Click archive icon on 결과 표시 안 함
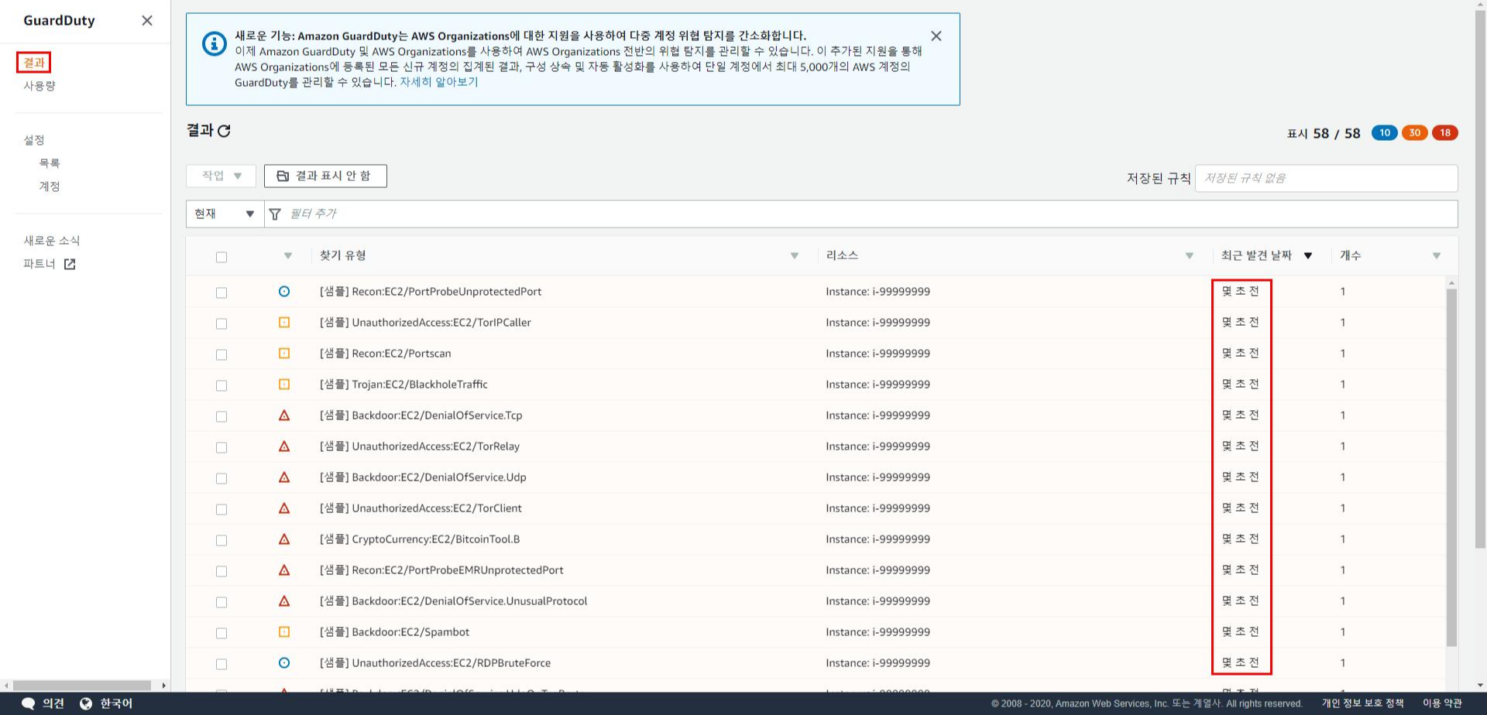The image size is (1487, 715). coord(283,176)
